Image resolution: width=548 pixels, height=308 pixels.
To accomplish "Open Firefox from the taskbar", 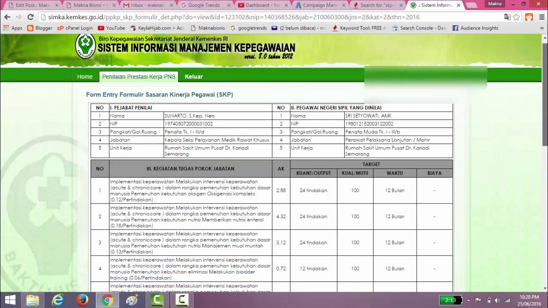I will [x=83, y=300].
